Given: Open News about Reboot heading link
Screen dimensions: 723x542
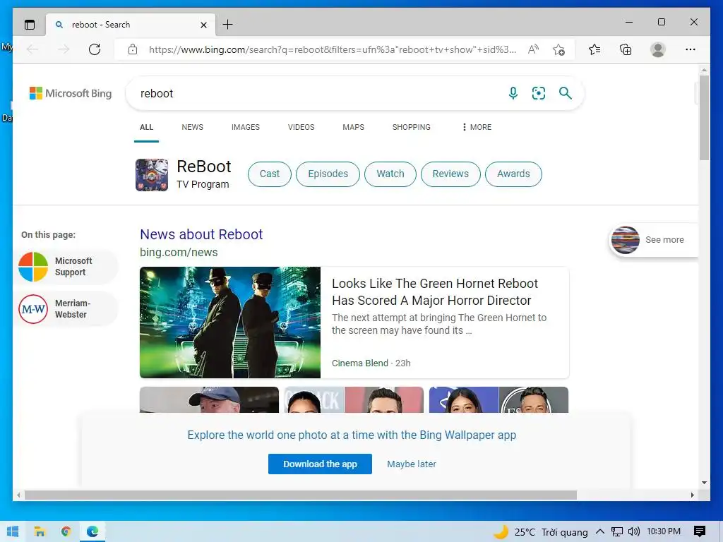Looking at the screenshot, I should pos(201,234).
